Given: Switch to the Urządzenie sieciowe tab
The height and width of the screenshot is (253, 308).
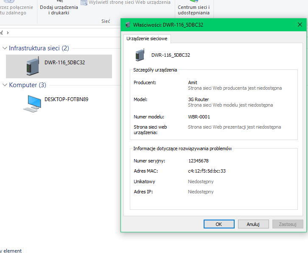Looking at the screenshot, I should [x=147, y=38].
